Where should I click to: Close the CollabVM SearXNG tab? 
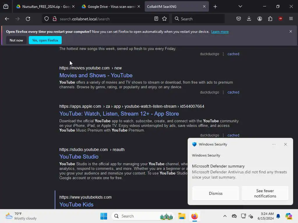pos(204,7)
